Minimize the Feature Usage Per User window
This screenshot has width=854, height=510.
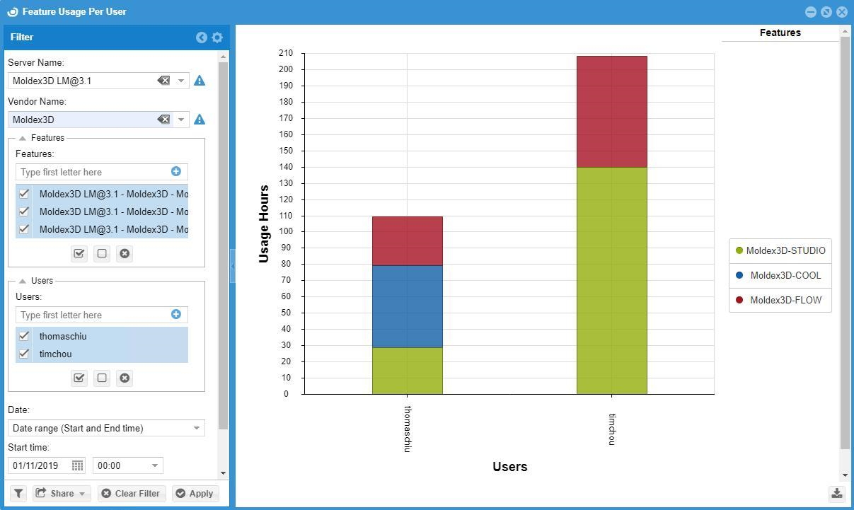pyautogui.click(x=811, y=12)
